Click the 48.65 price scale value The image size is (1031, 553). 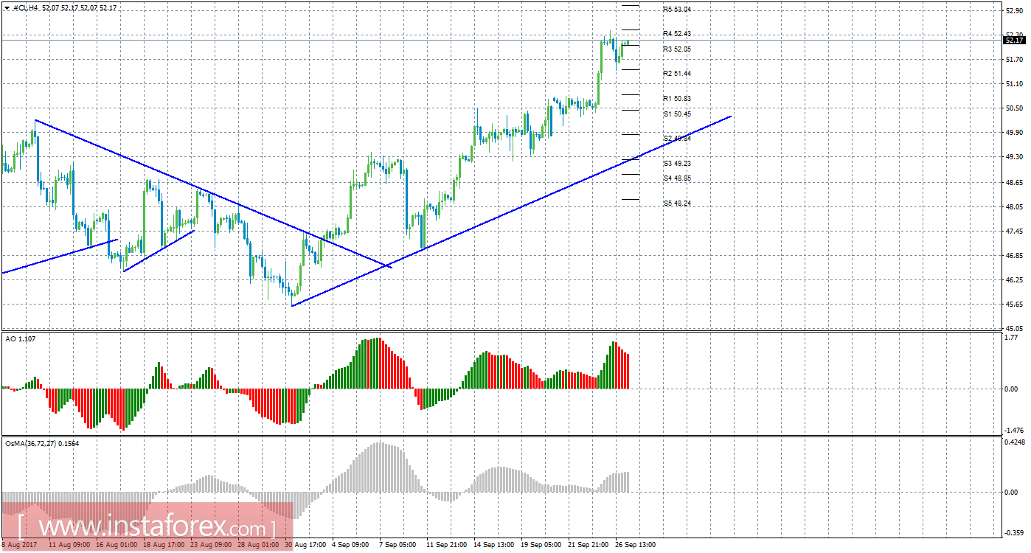(1014, 182)
